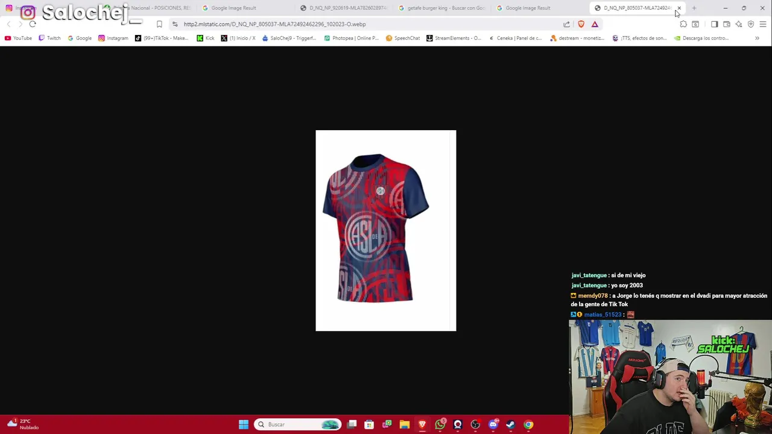Open the Kick bookmark

tap(206, 38)
